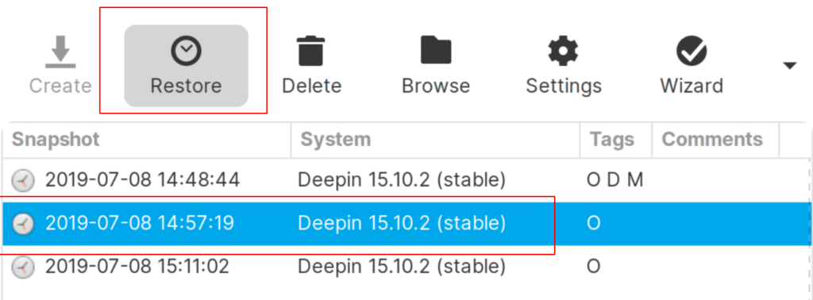Open the Browse folder icon
Image resolution: width=813 pixels, height=300 pixels.
436,51
